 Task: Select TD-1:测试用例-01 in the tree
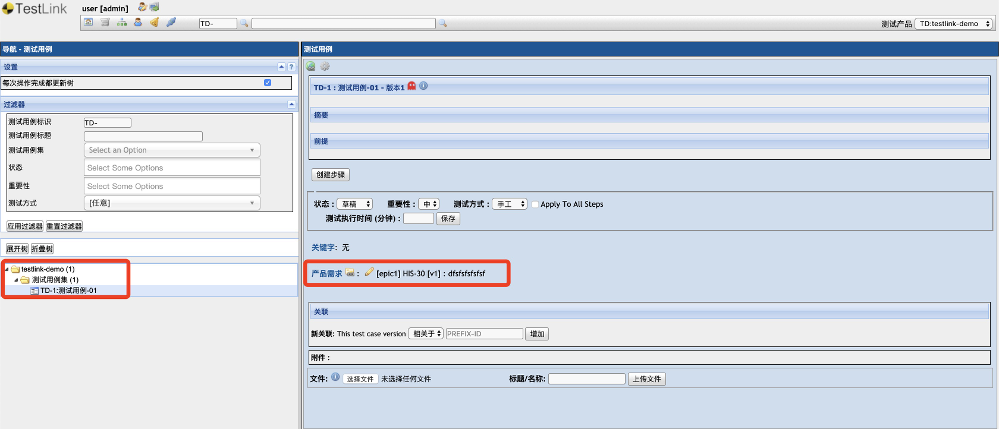pyautogui.click(x=68, y=291)
